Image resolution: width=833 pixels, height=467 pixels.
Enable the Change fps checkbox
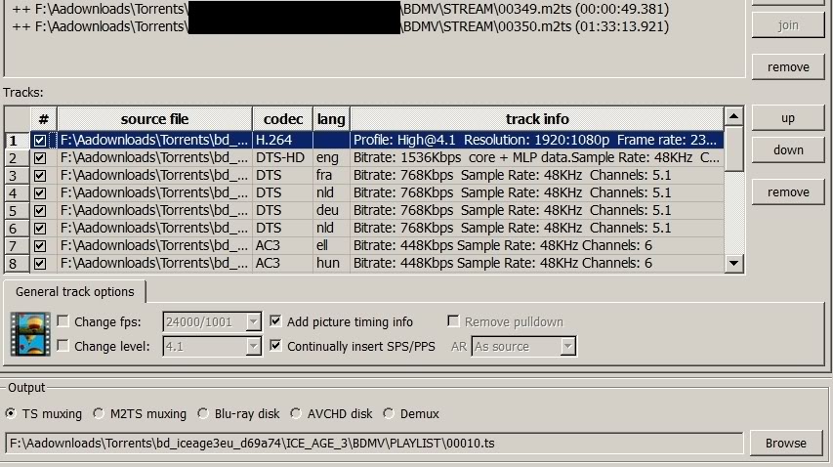(x=63, y=321)
